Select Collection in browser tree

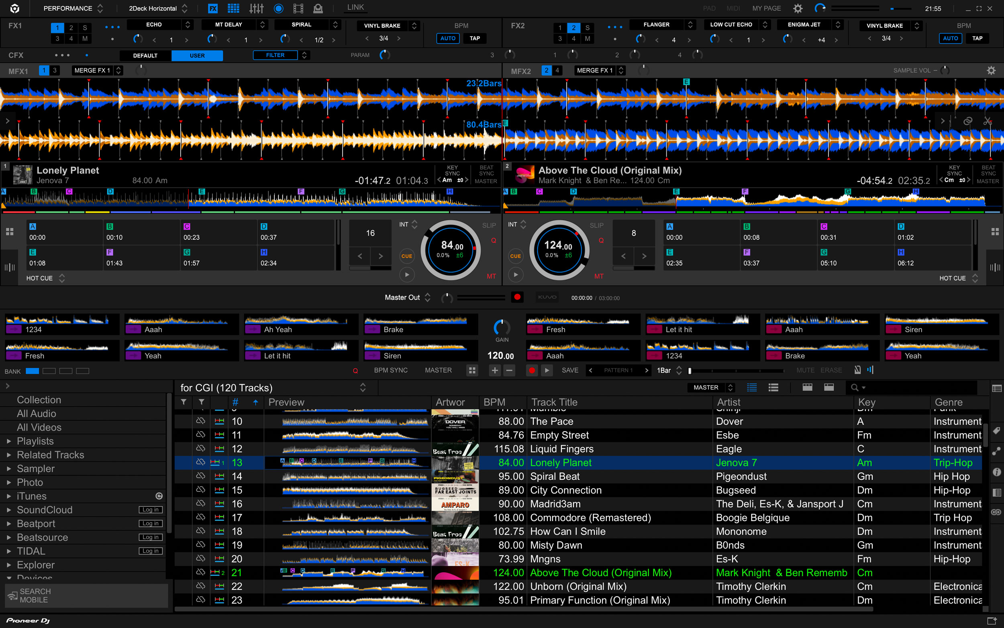click(39, 399)
